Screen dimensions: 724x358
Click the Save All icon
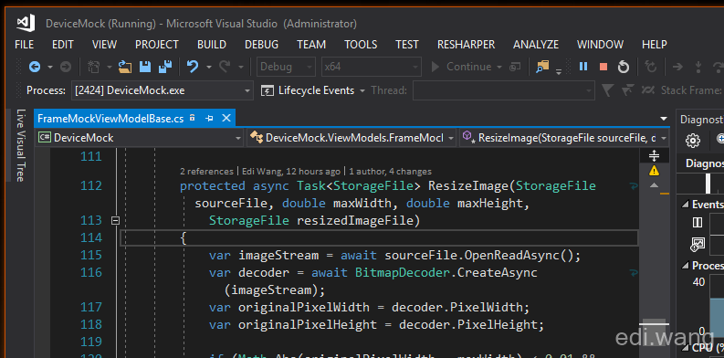click(x=165, y=67)
